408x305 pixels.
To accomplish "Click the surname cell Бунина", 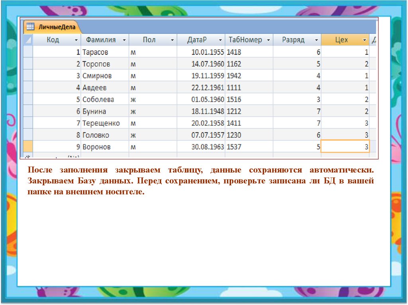I will (x=105, y=111).
